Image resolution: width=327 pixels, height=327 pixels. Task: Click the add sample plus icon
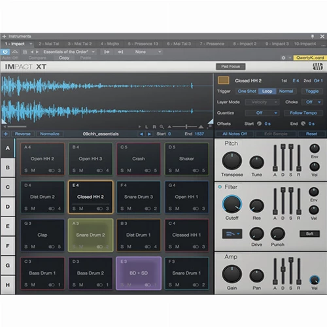tap(6, 134)
